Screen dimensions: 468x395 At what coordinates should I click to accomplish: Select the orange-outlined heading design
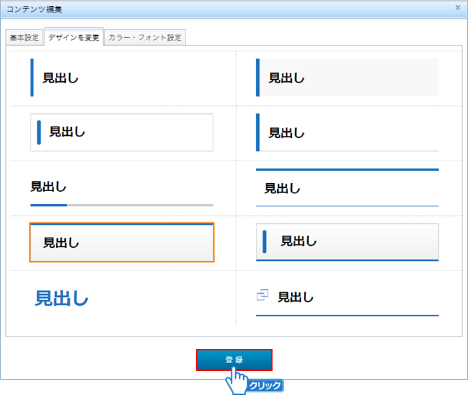(x=122, y=242)
